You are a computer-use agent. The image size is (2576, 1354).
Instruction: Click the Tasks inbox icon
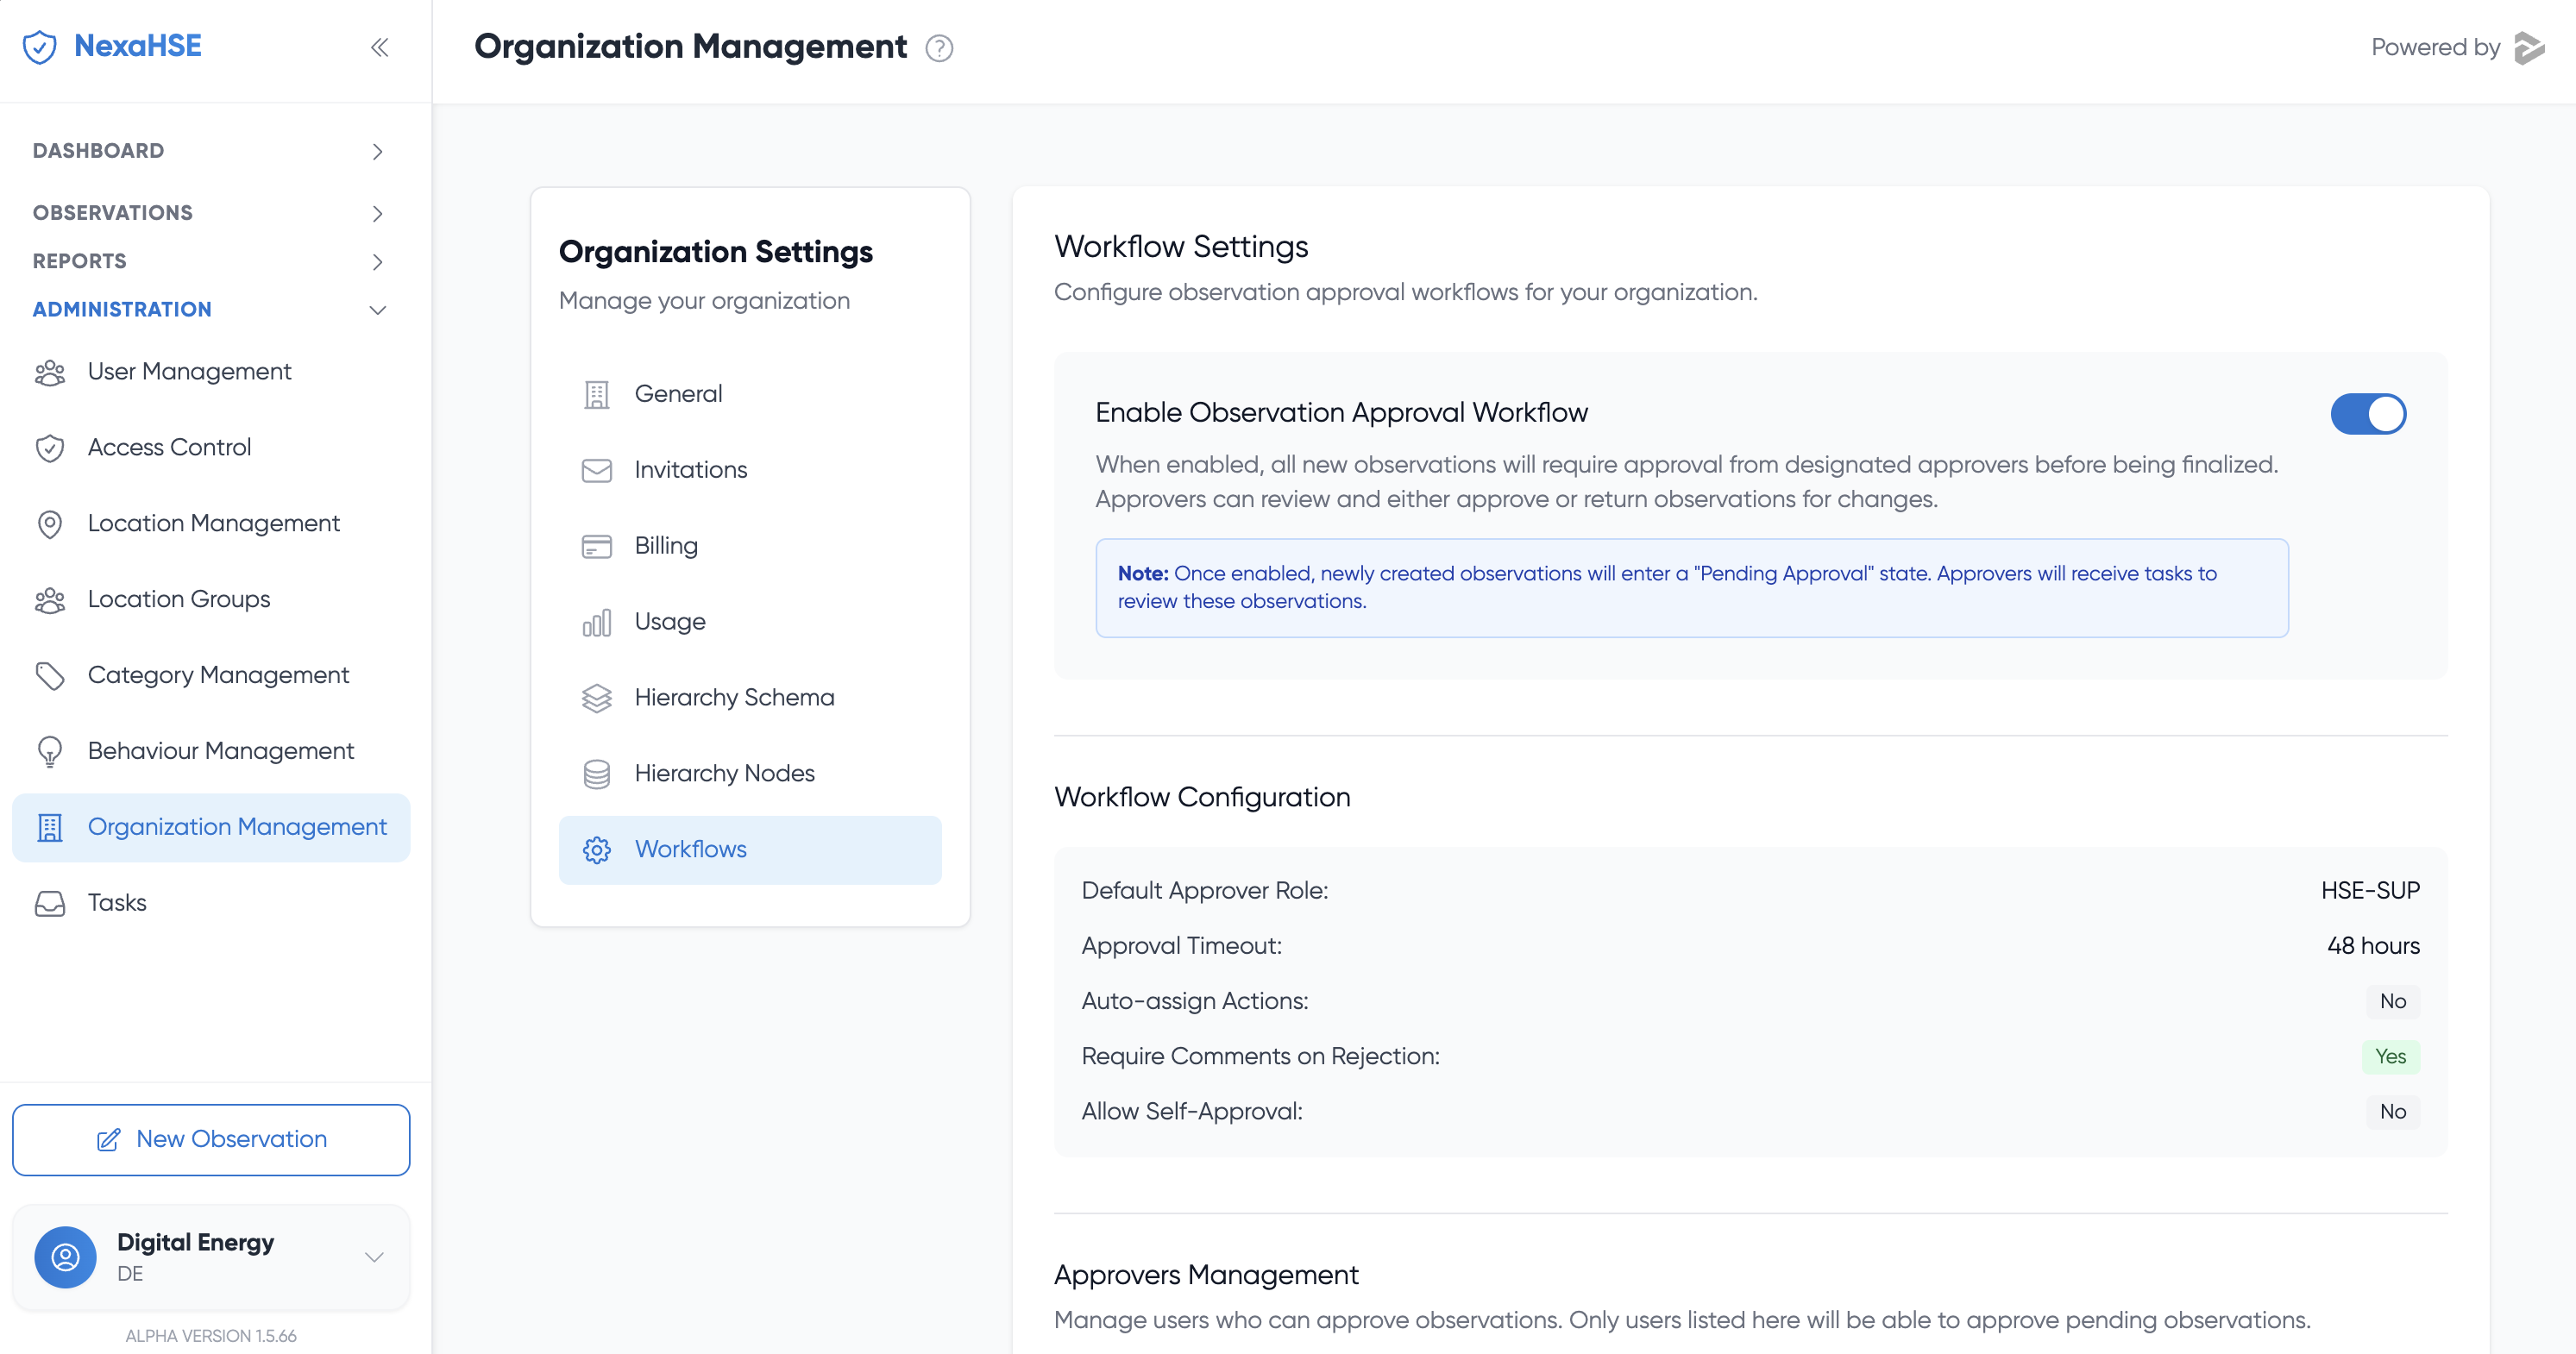pyautogui.click(x=50, y=904)
